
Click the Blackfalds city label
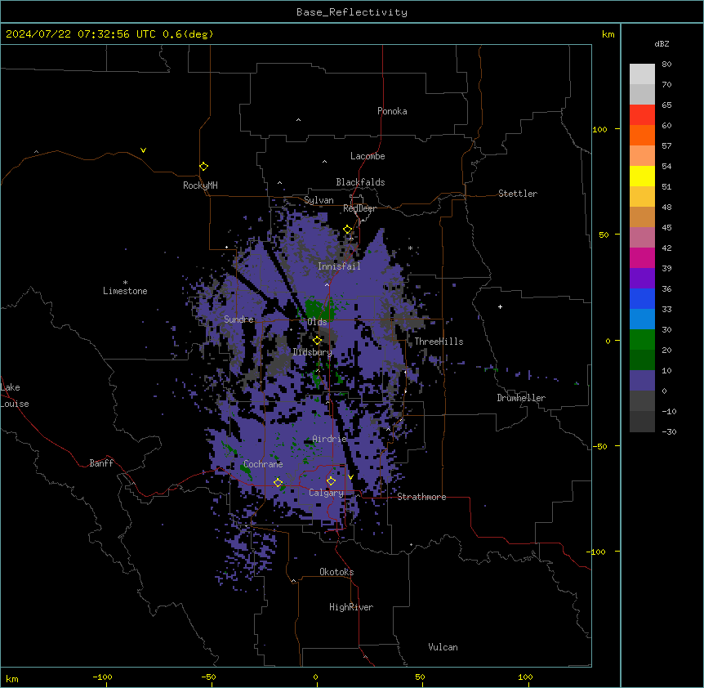[x=360, y=182]
